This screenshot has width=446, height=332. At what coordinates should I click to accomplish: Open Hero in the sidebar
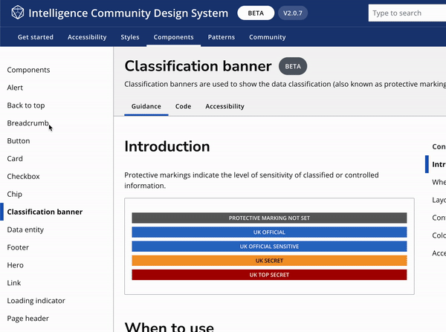16,265
